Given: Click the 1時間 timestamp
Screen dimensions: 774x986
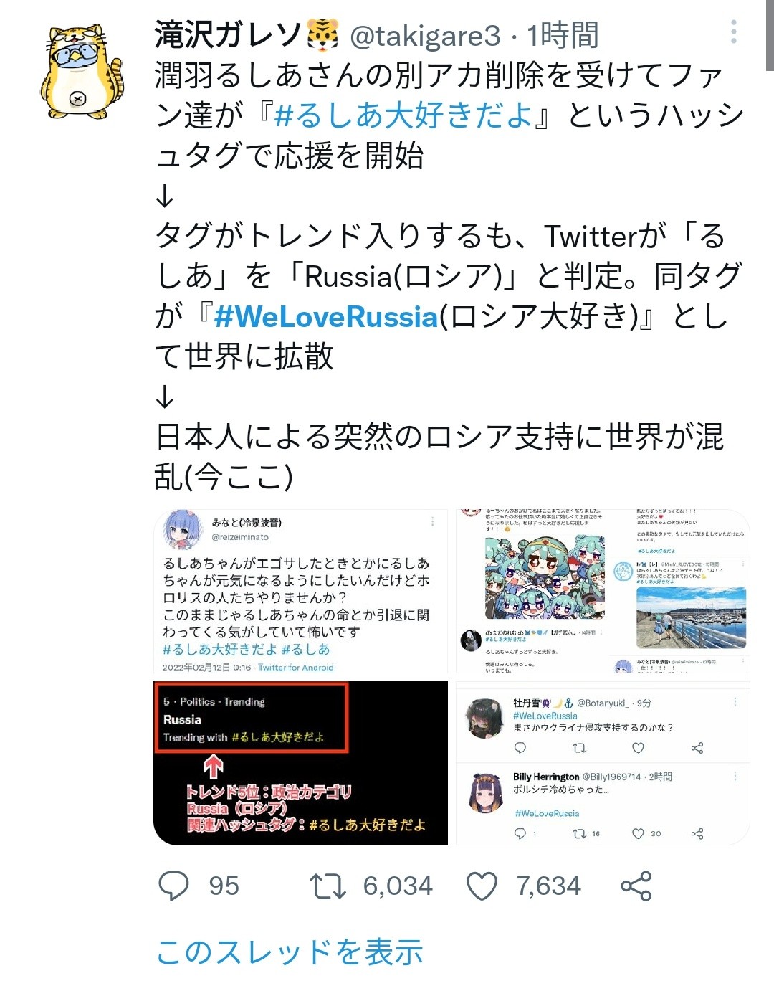Looking at the screenshot, I should [563, 35].
